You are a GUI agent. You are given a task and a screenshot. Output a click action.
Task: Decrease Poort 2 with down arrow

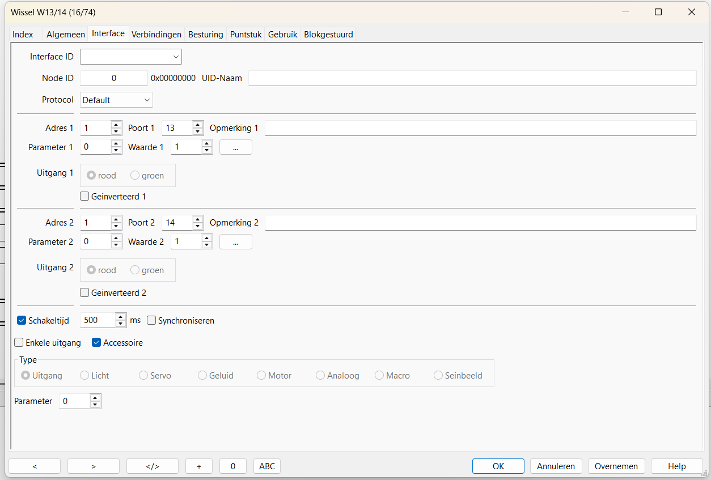coord(198,226)
